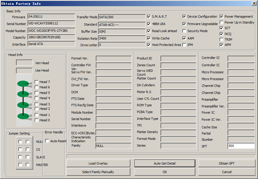Click the Driver Type field
Screen dimensions: 258x179
coord(114,86)
